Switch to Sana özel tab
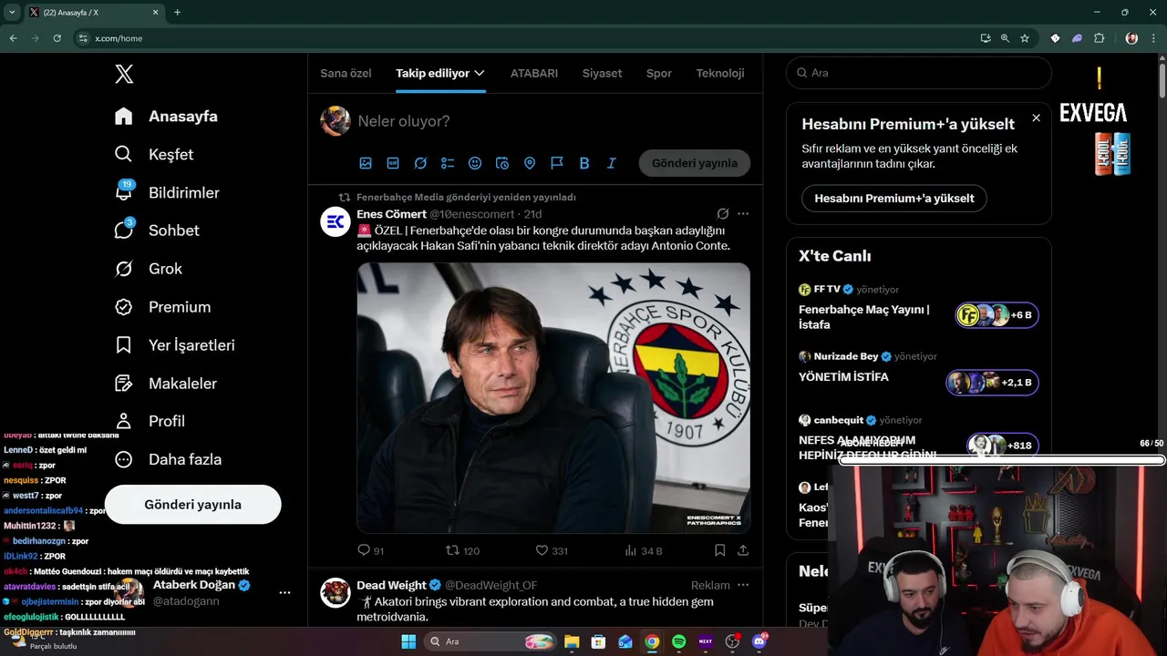This screenshot has width=1167, height=656. (x=346, y=73)
